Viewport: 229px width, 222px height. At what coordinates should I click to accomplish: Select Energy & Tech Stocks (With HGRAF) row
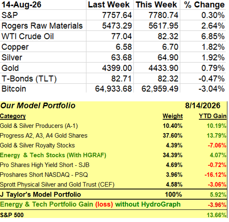[113, 155]
